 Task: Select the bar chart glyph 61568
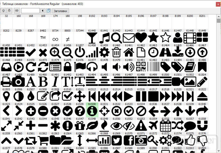point(104,140)
